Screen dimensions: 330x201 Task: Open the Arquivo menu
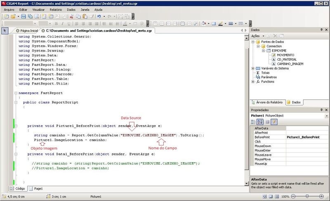(9, 9)
